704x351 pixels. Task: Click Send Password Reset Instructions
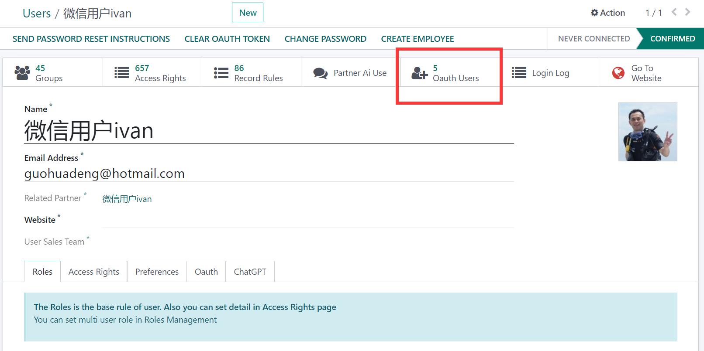click(91, 39)
